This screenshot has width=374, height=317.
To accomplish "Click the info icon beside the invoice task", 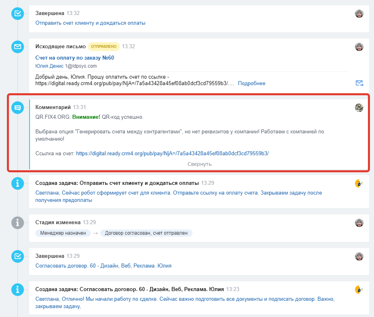I will tap(17, 184).
